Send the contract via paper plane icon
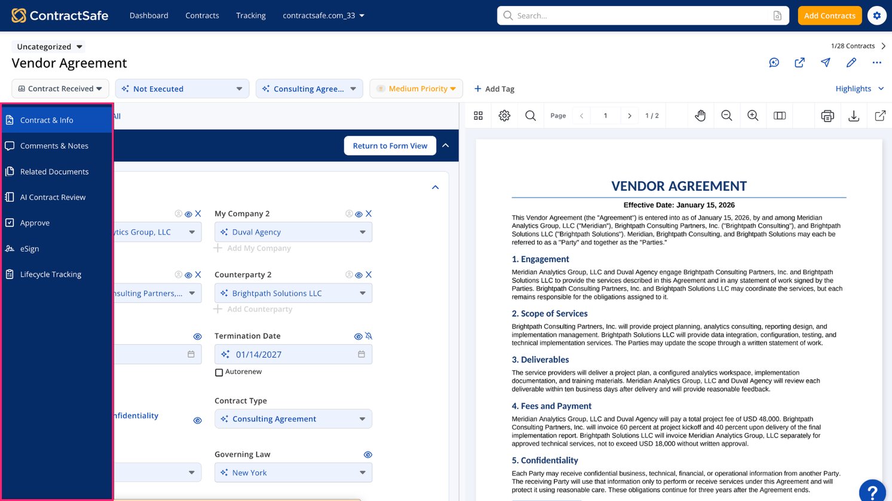Image resolution: width=892 pixels, height=501 pixels. (x=826, y=63)
